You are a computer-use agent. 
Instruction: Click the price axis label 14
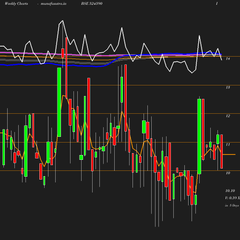coord(228,59)
